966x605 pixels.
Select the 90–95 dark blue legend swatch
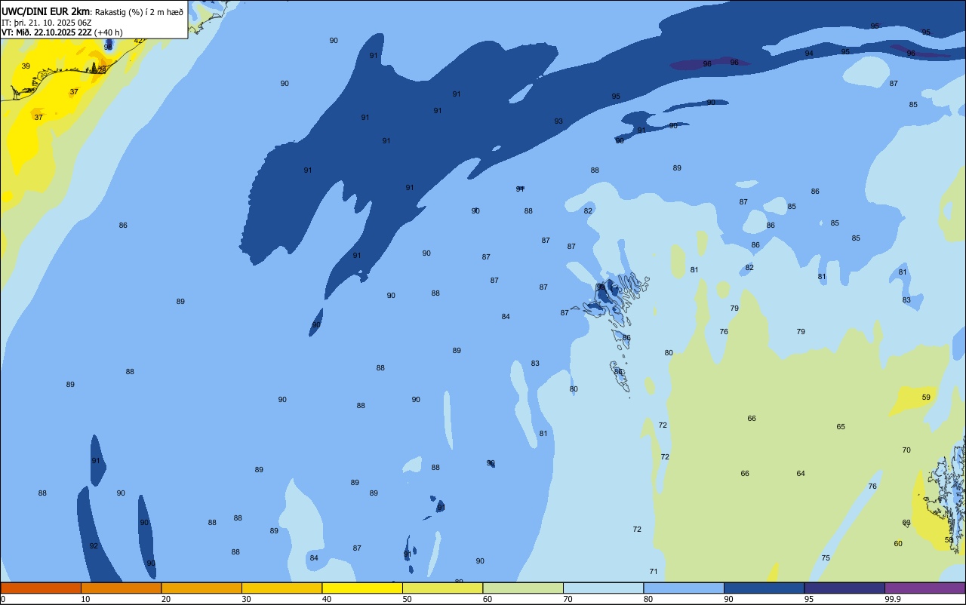[x=764, y=588]
